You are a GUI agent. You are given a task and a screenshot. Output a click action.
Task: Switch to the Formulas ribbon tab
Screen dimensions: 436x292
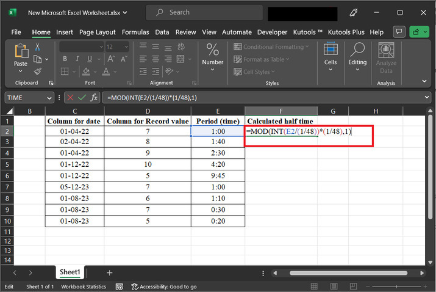click(135, 32)
